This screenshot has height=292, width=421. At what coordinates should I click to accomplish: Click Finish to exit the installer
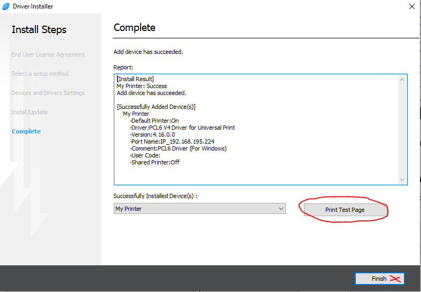pos(379,279)
